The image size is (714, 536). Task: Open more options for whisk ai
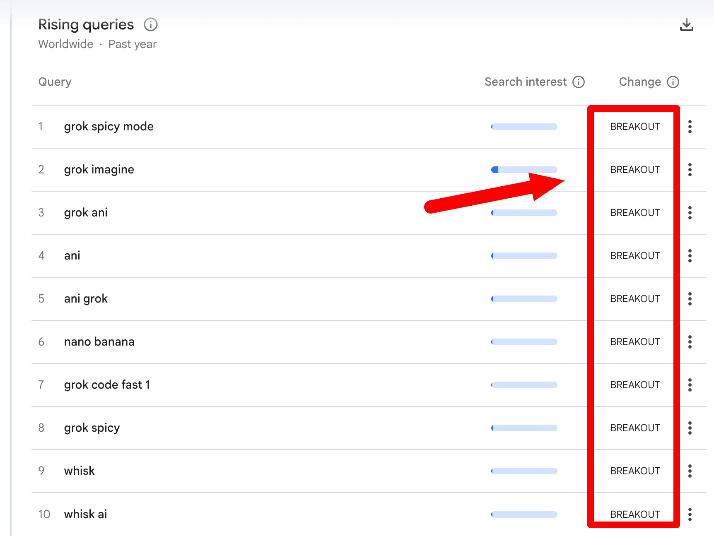tap(690, 514)
